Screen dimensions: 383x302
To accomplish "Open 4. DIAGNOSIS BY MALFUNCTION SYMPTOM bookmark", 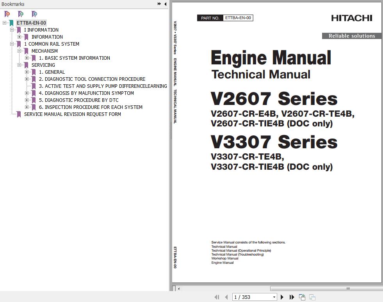I will pyautogui.click(x=86, y=93).
